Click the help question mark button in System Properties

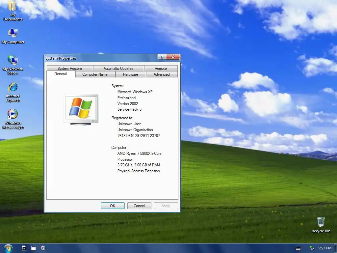click(x=162, y=57)
